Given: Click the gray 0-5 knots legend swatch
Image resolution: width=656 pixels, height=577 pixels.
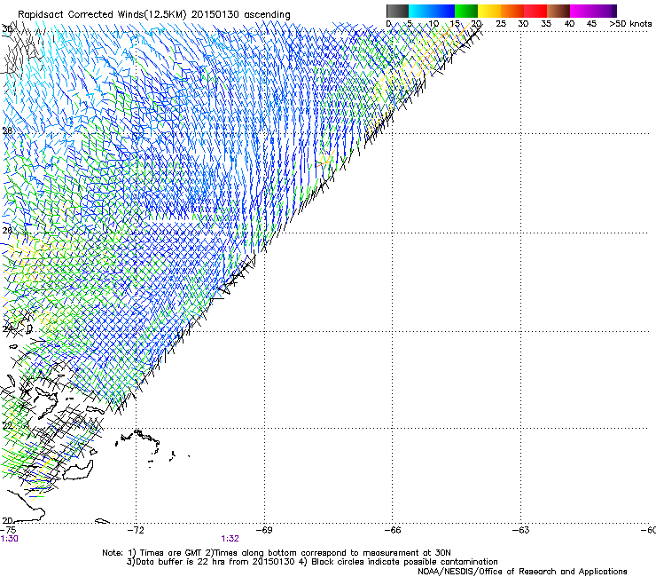Looking at the screenshot, I should click(397, 11).
